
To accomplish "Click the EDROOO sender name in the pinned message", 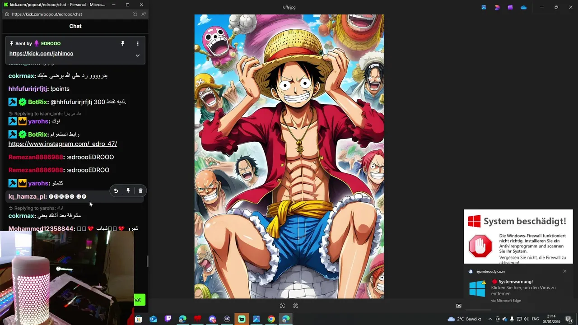I will [x=51, y=43].
